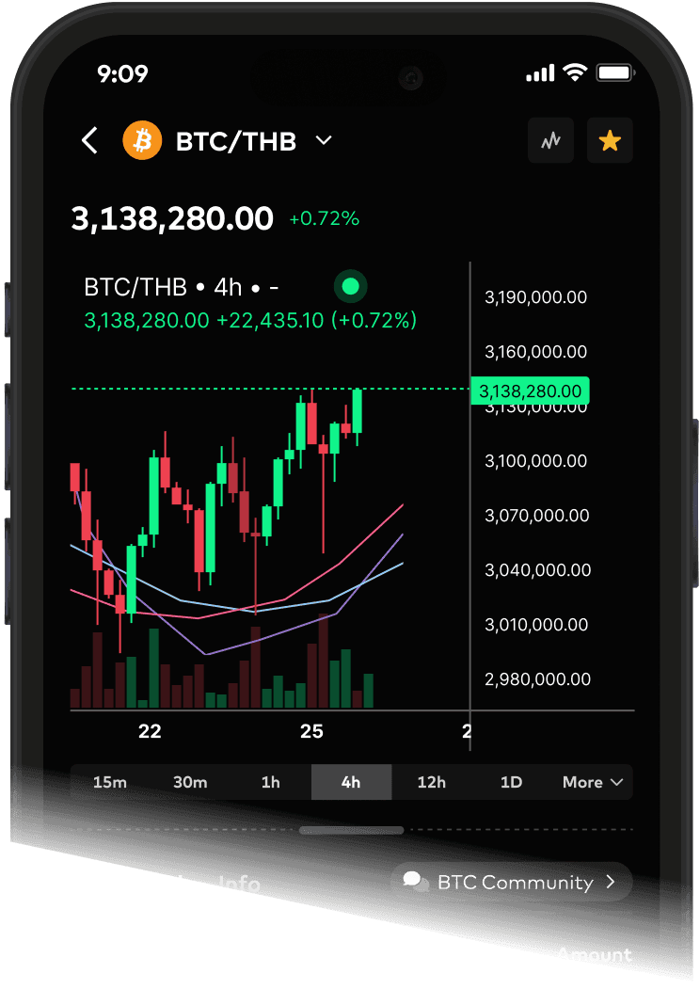The image size is (700, 989).
Task: Open the chart indicators icon button
Action: (550, 140)
